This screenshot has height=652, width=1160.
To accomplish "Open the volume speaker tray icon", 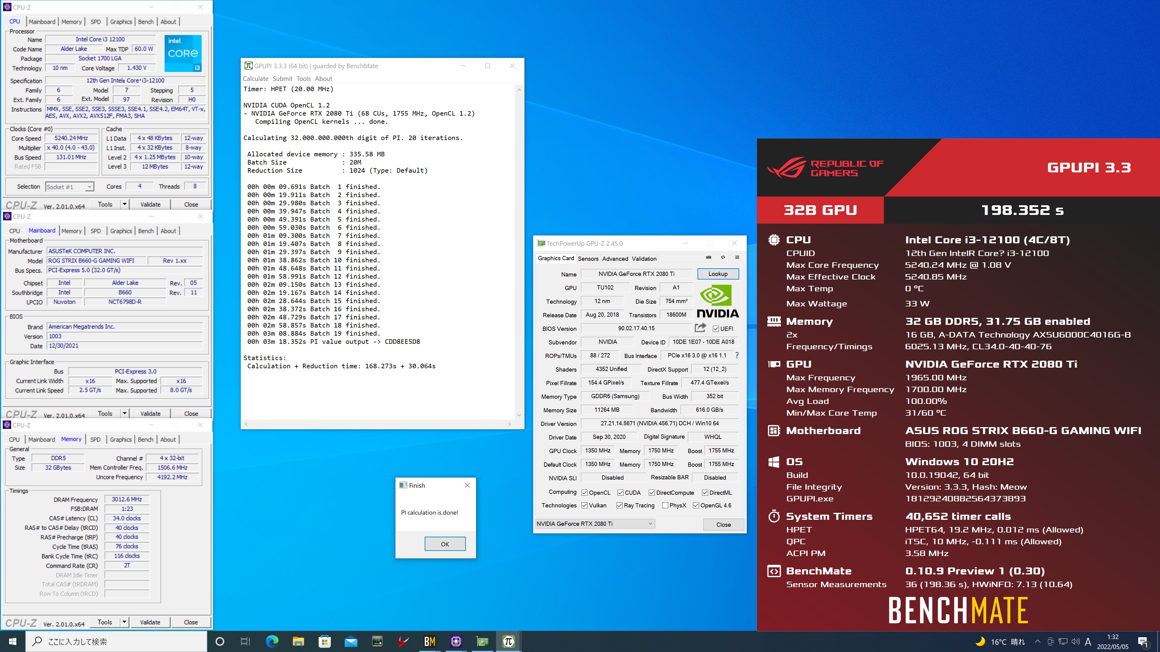I will click(x=1075, y=641).
